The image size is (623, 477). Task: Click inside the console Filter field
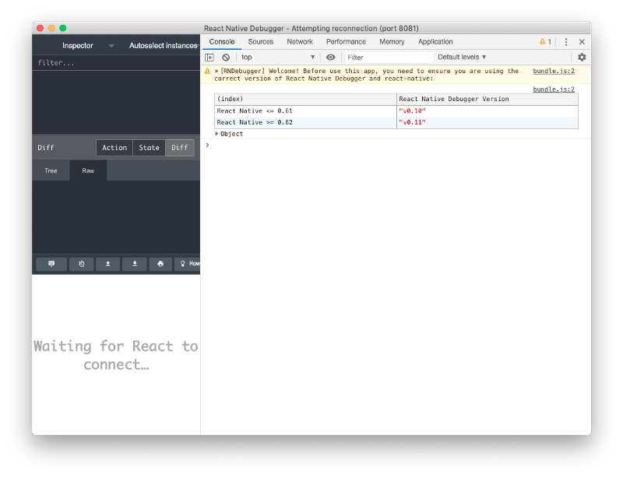[382, 57]
